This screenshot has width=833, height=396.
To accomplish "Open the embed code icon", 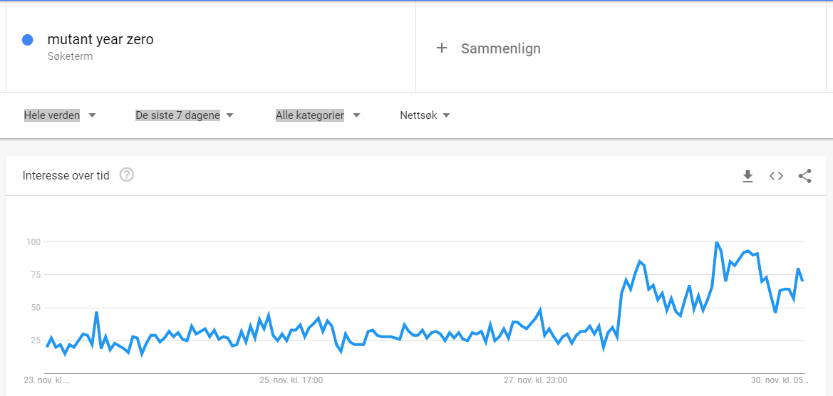I will point(776,176).
